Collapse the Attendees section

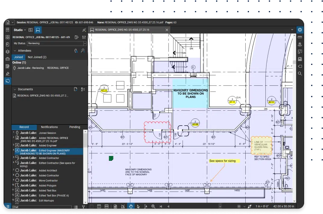pos(14,51)
